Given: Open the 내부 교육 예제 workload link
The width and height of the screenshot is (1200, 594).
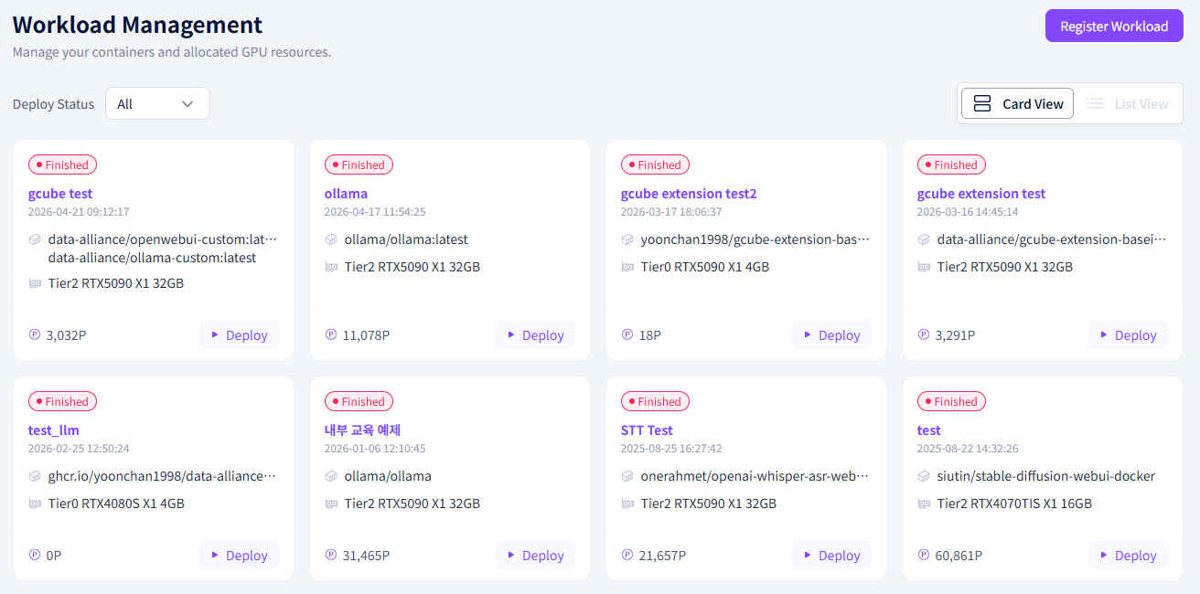Looking at the screenshot, I should click(362, 430).
